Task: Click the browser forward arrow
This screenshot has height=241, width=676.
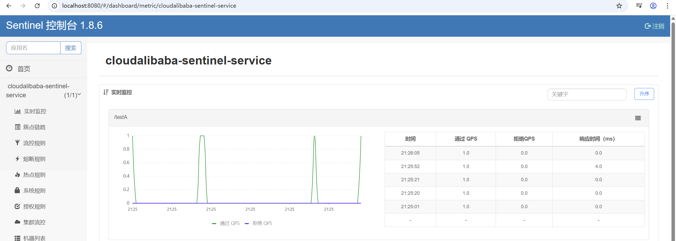Action: click(23, 6)
